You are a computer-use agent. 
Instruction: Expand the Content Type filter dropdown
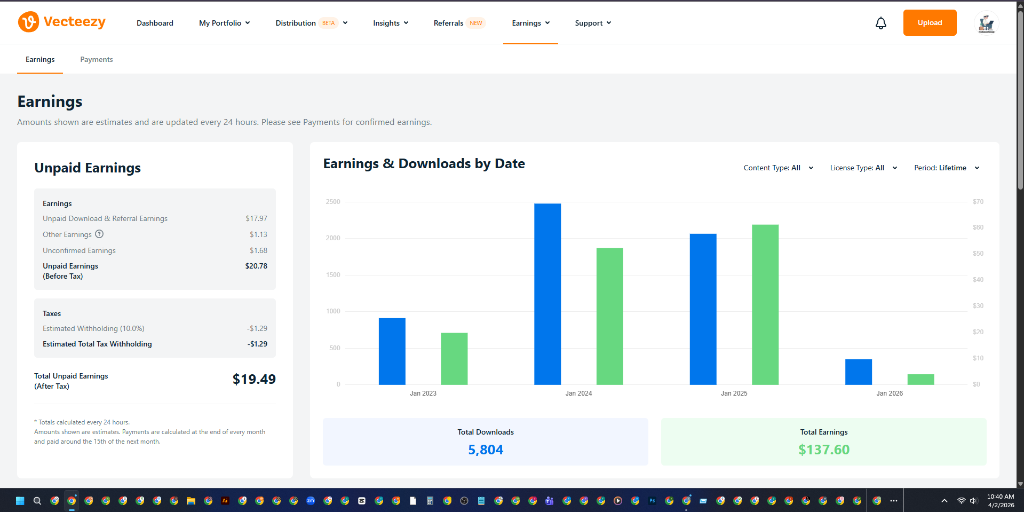click(x=778, y=168)
